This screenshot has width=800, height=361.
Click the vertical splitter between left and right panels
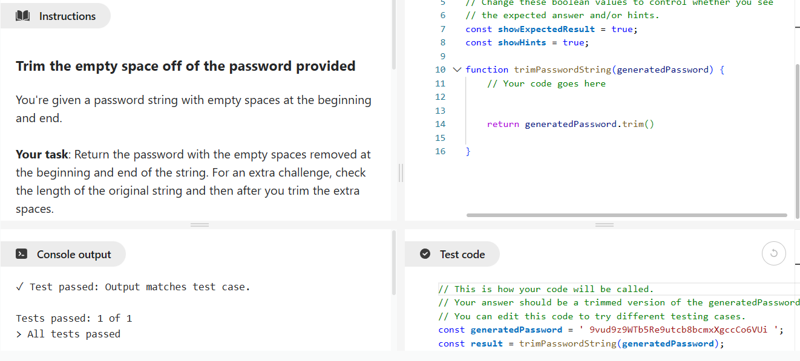tap(400, 172)
